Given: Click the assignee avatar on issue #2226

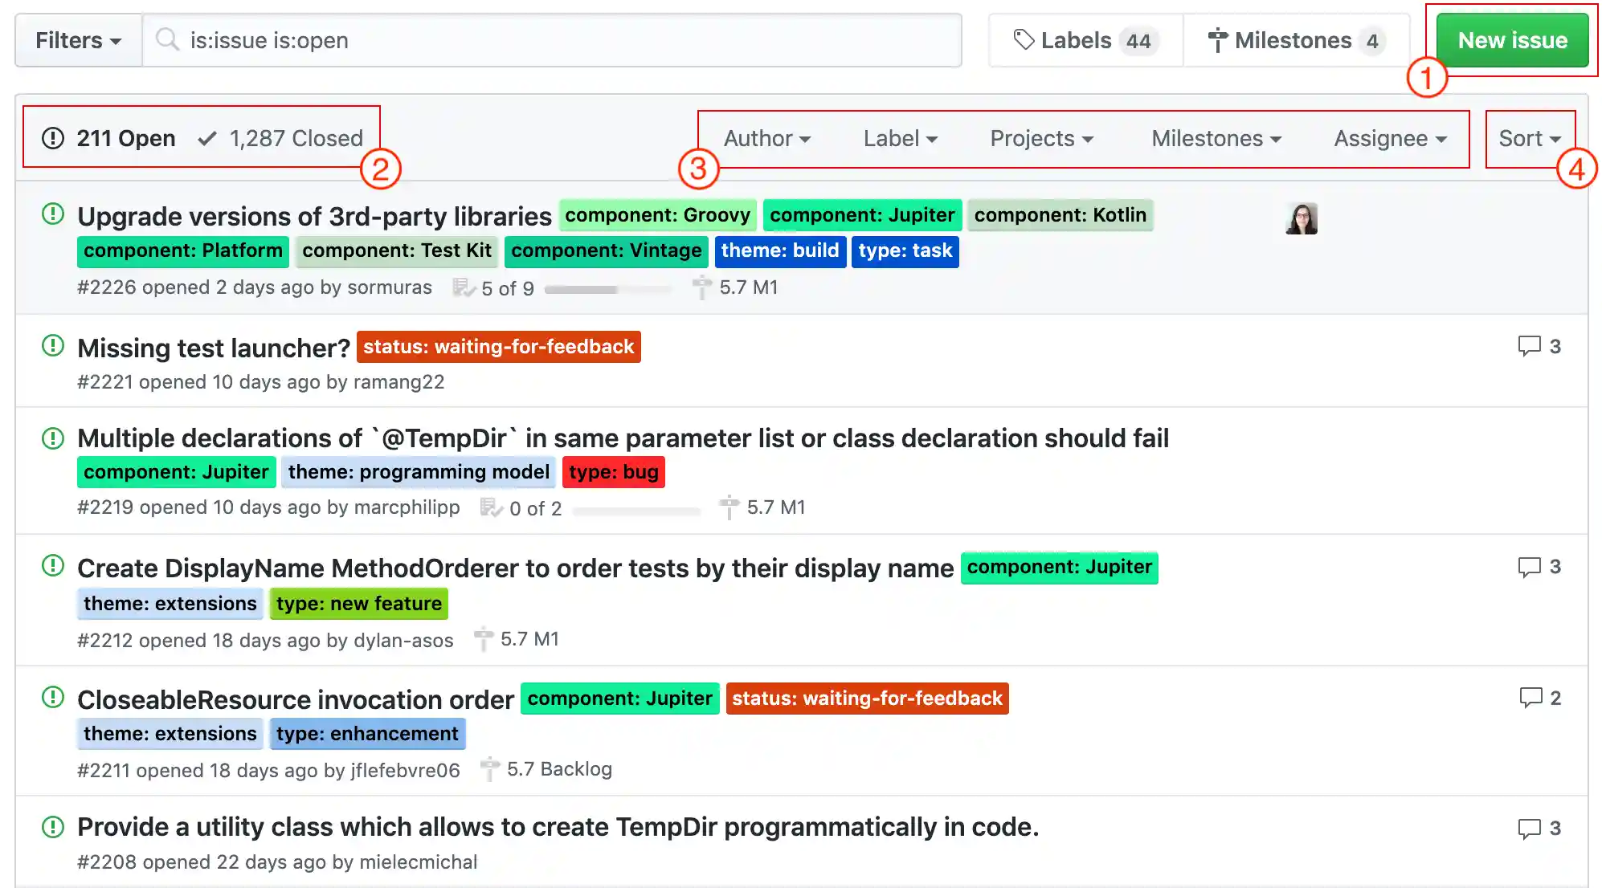Looking at the screenshot, I should tap(1301, 218).
